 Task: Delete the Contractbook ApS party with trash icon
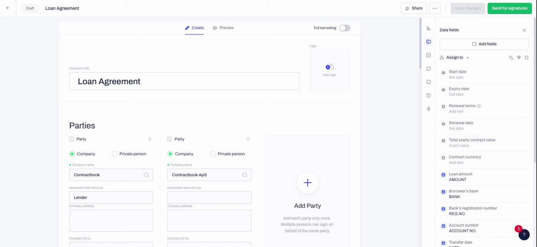click(x=248, y=139)
